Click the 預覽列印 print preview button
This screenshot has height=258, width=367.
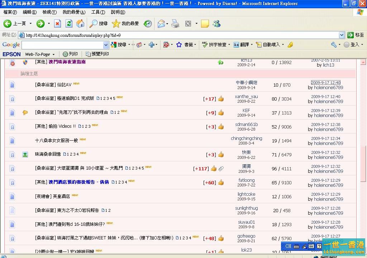pyautogui.click(x=97, y=54)
